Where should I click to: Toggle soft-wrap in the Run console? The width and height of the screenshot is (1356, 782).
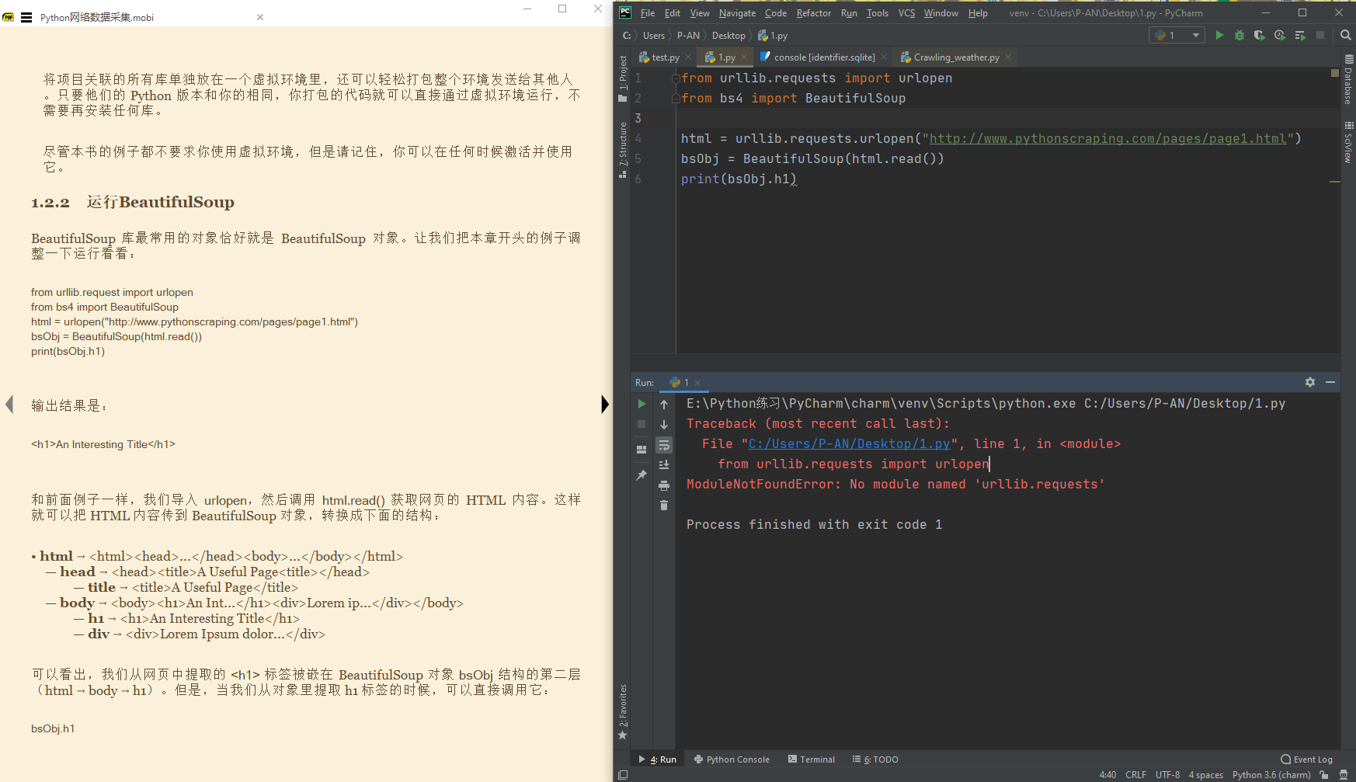point(664,445)
